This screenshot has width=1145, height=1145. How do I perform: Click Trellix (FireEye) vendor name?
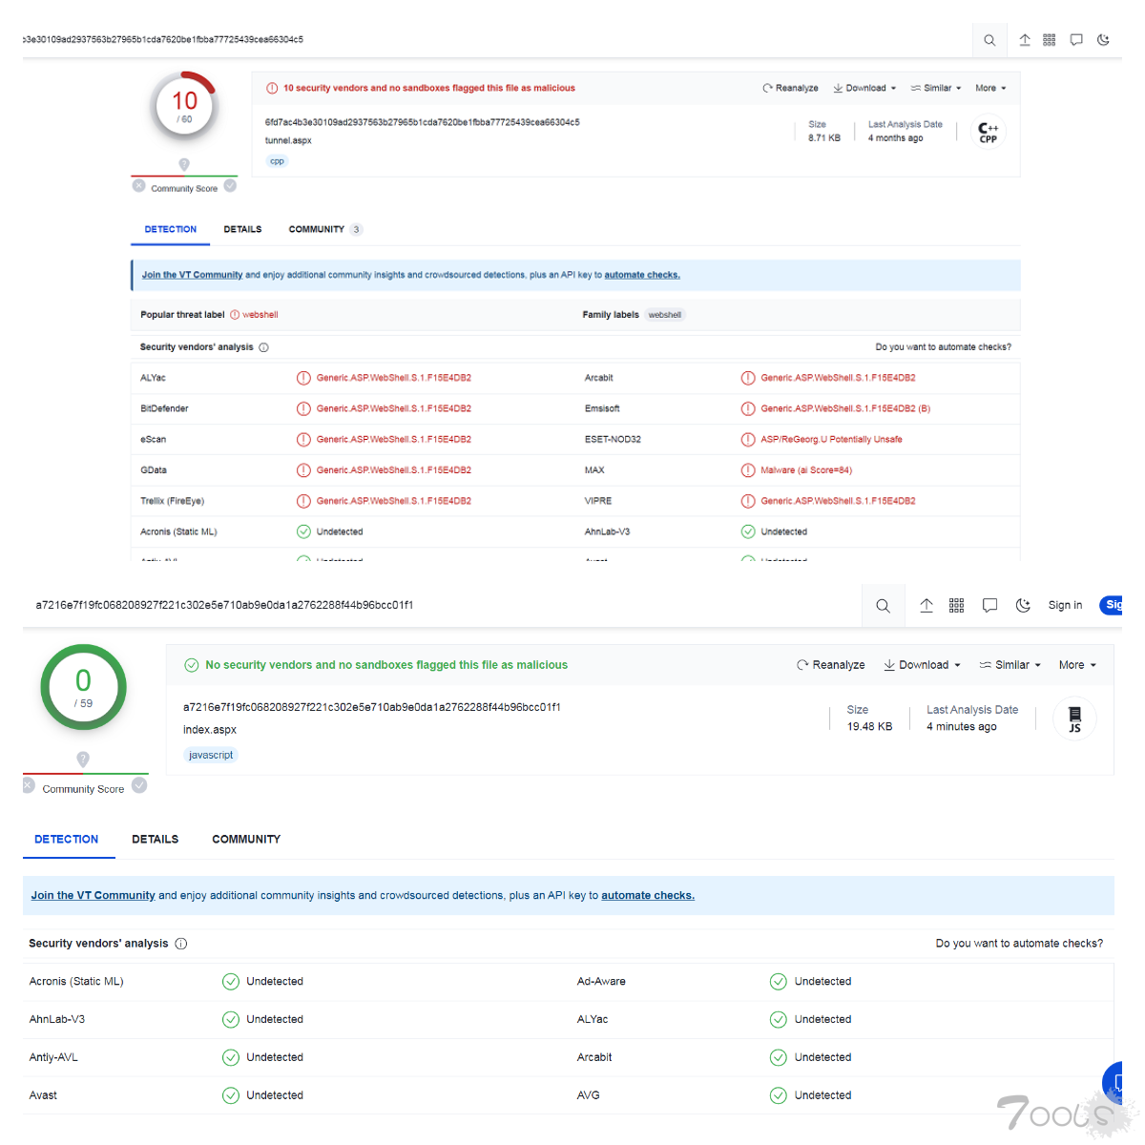(x=172, y=501)
